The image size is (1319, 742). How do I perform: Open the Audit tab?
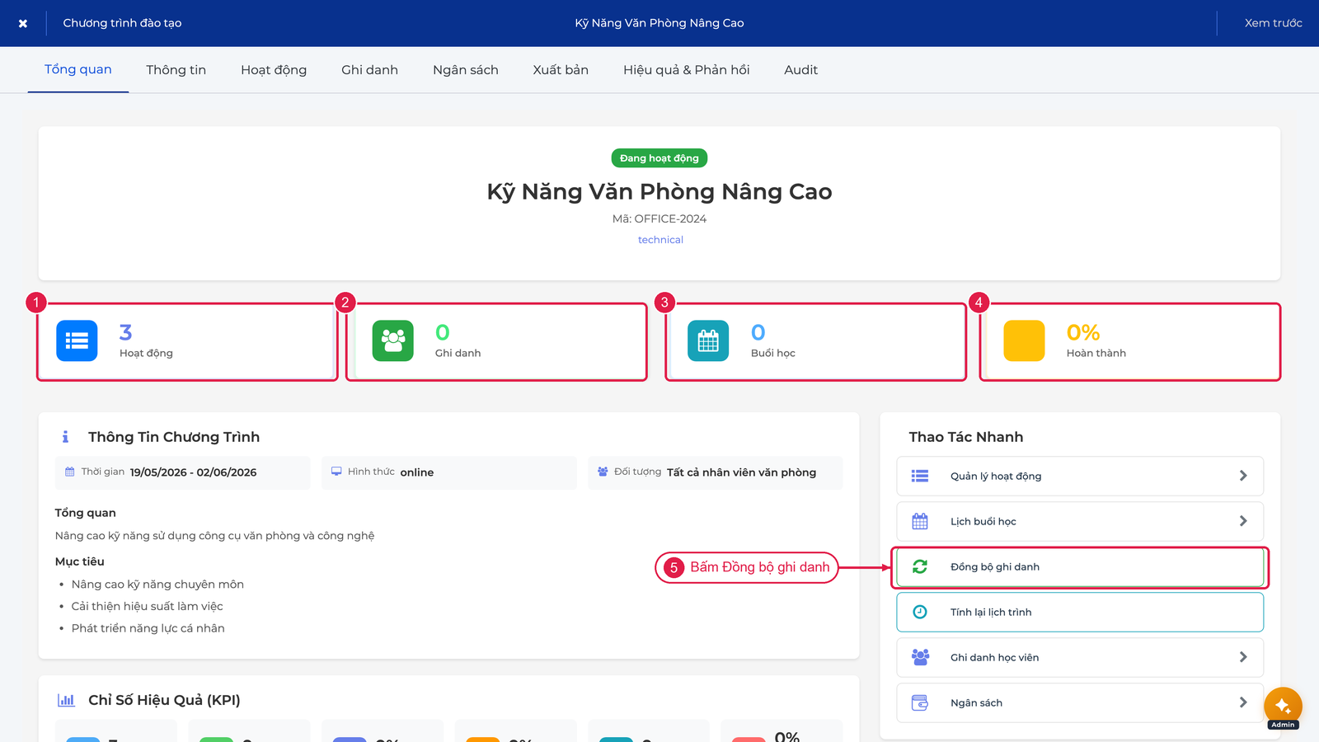pyautogui.click(x=801, y=69)
